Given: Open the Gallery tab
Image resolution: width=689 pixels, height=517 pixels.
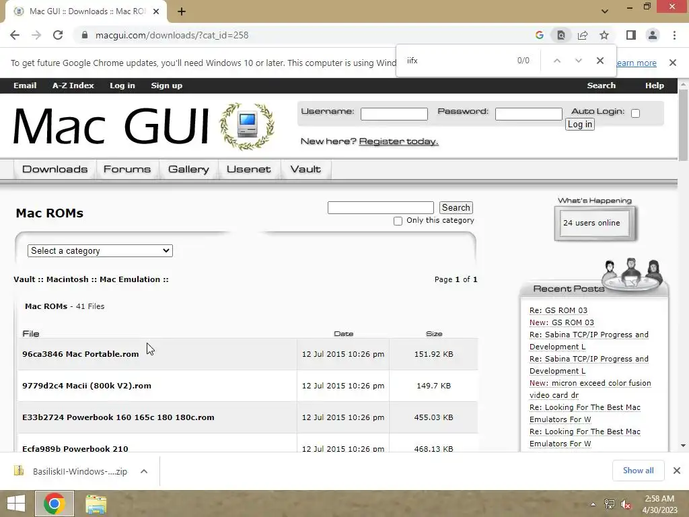Looking at the screenshot, I should (x=188, y=169).
